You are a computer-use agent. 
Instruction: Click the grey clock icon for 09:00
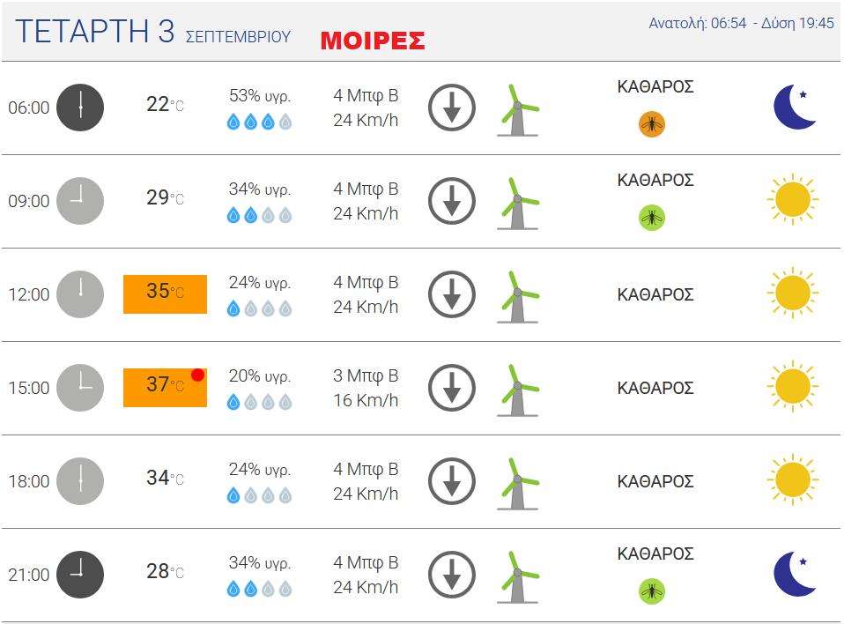click(x=80, y=201)
